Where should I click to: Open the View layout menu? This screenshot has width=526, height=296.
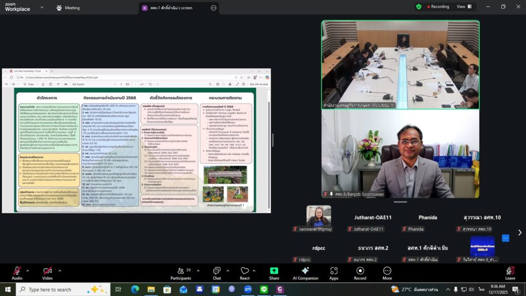tap(464, 7)
